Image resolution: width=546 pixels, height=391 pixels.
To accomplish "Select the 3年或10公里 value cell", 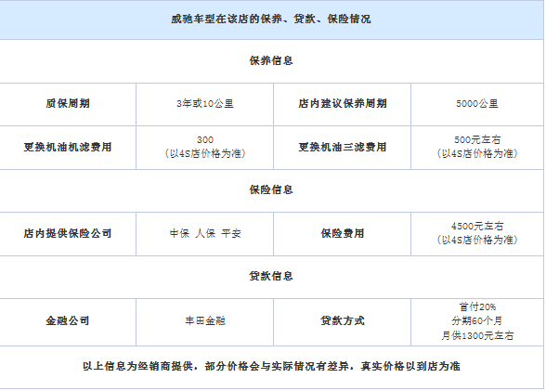I will tap(204, 103).
